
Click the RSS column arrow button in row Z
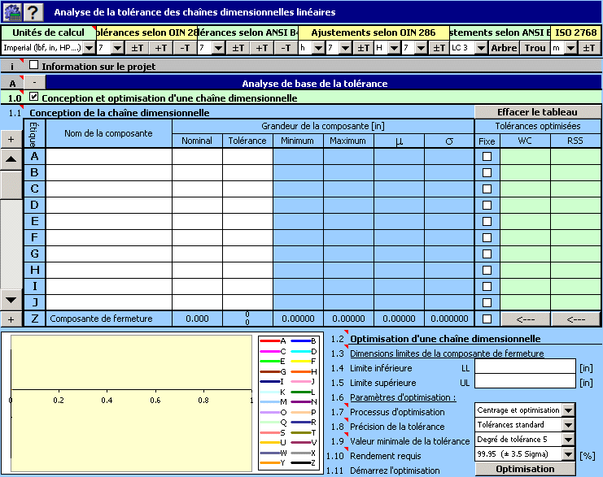[x=575, y=319]
